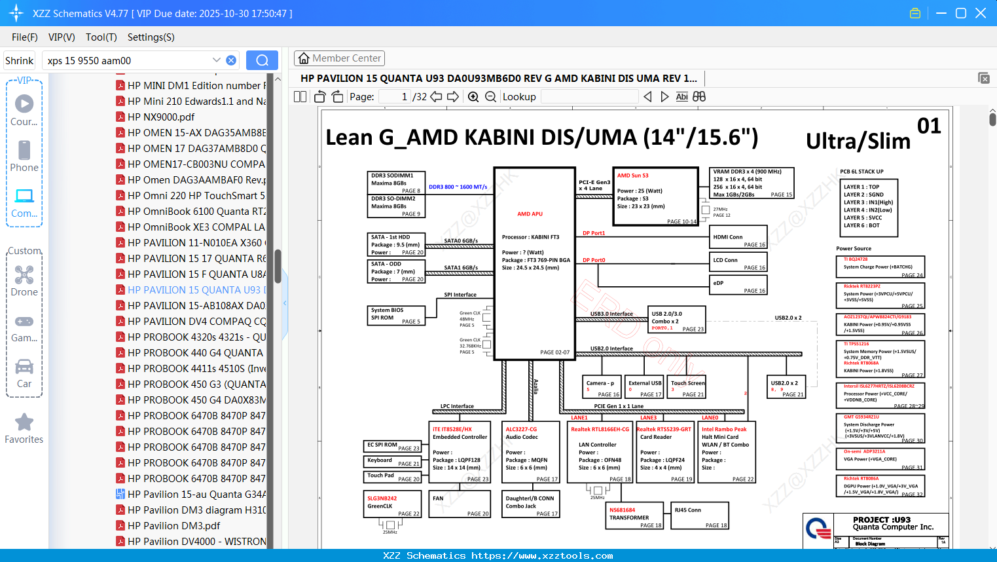Find next lookup match triangle
Viewport: 997px width, 562px height.
click(x=664, y=96)
